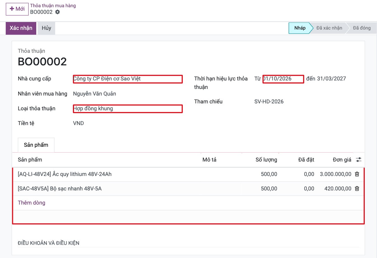Screen dimensions: 377x258
Task: Select the Đã xác nhận status stage
Action: [329, 28]
